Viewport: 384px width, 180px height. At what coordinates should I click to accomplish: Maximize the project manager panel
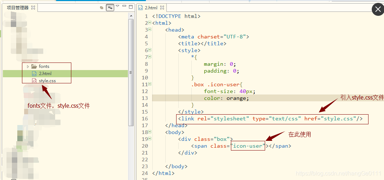coord(131,6)
